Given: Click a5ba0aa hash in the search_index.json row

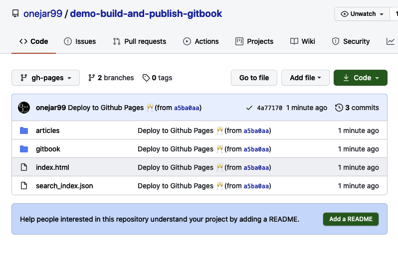Looking at the screenshot, I should click(256, 186).
